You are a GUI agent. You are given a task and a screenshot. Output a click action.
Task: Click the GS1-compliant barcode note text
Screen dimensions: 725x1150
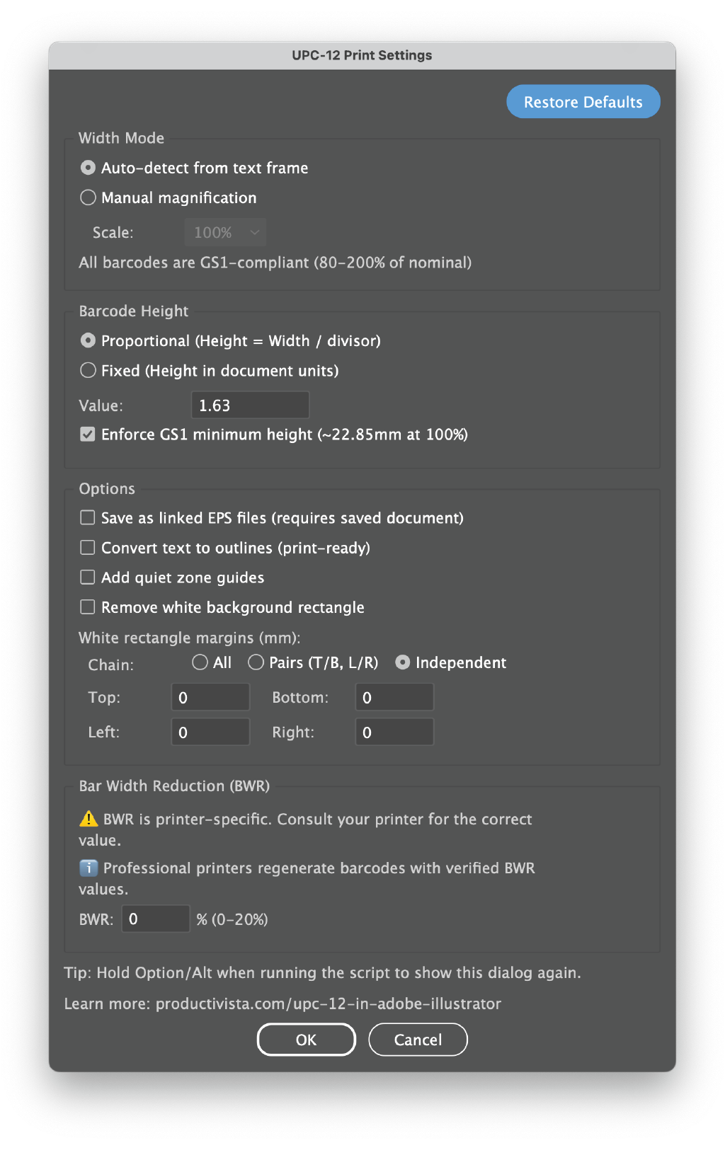(x=275, y=263)
